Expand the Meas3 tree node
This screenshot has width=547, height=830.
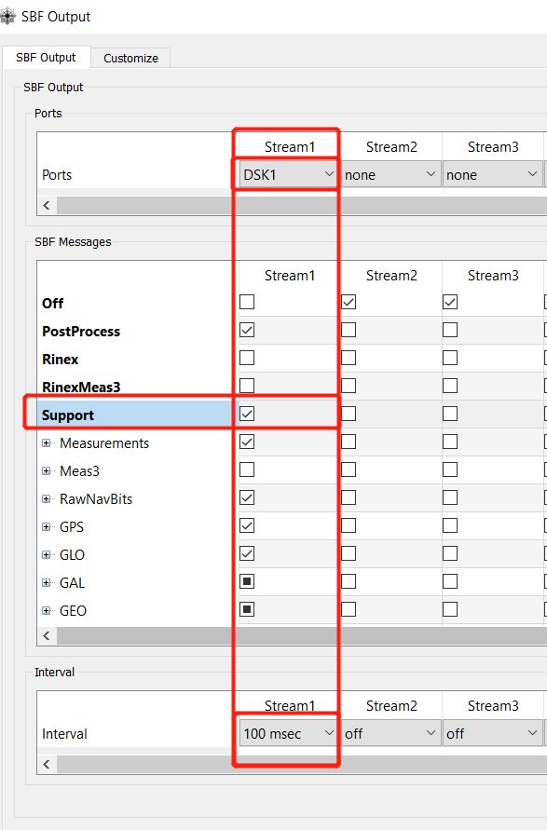[x=47, y=471]
